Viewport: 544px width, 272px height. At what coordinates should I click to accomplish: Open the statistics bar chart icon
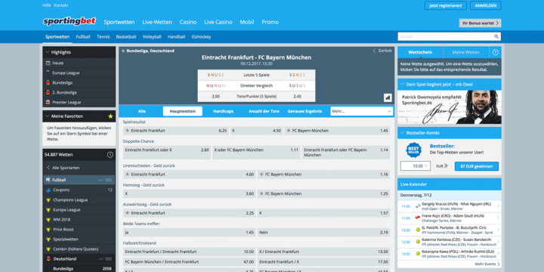(x=388, y=97)
